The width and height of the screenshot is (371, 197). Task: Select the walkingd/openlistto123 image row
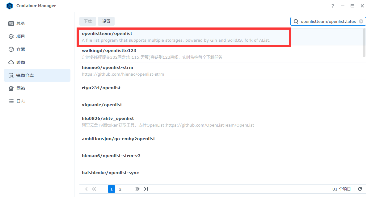click(185, 54)
